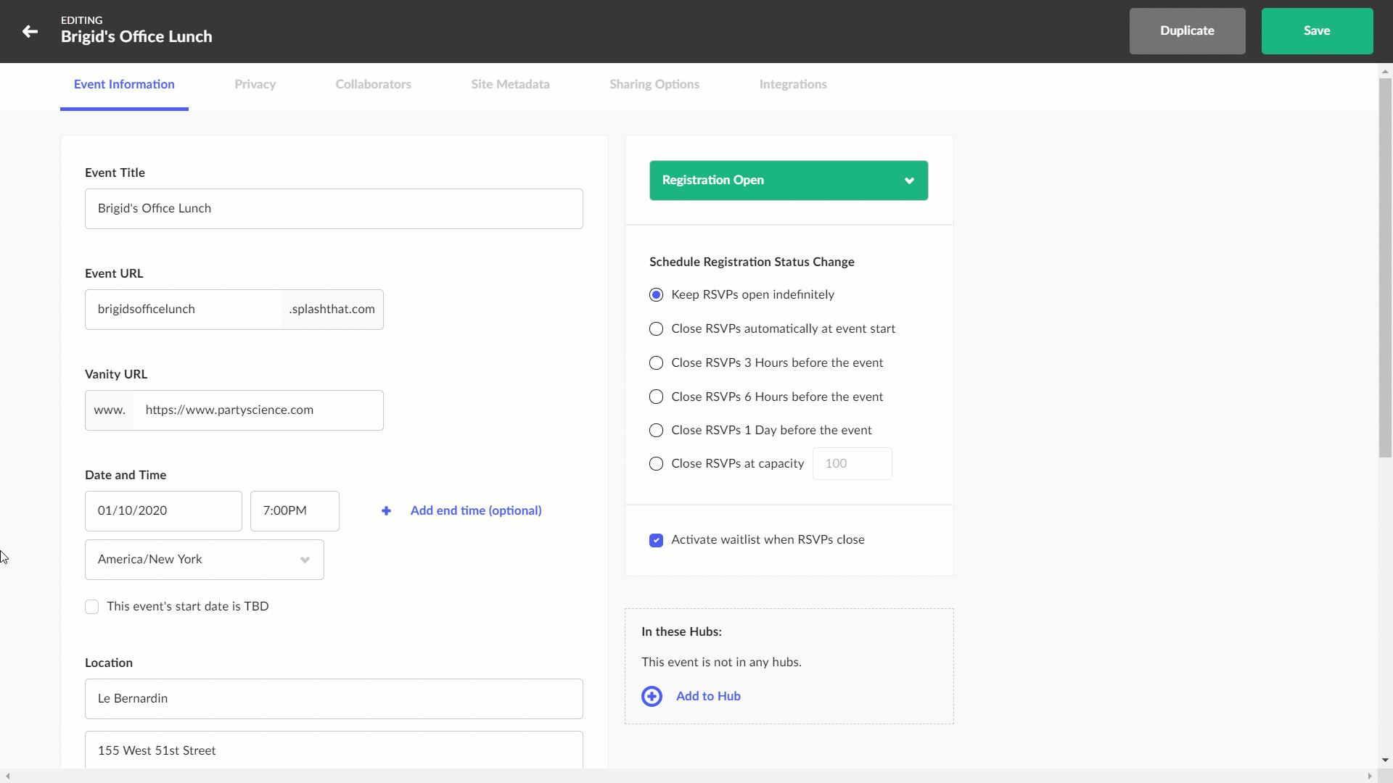This screenshot has height=783, width=1393.
Task: Click the Add to Hub plus icon
Action: coord(652,696)
